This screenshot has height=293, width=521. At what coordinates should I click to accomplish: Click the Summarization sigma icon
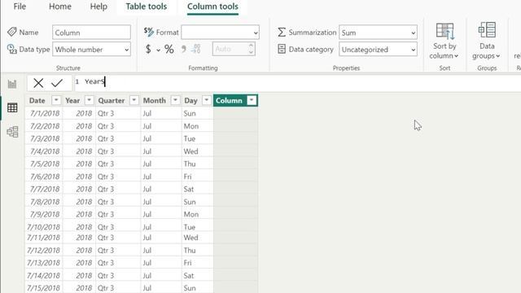[282, 33]
